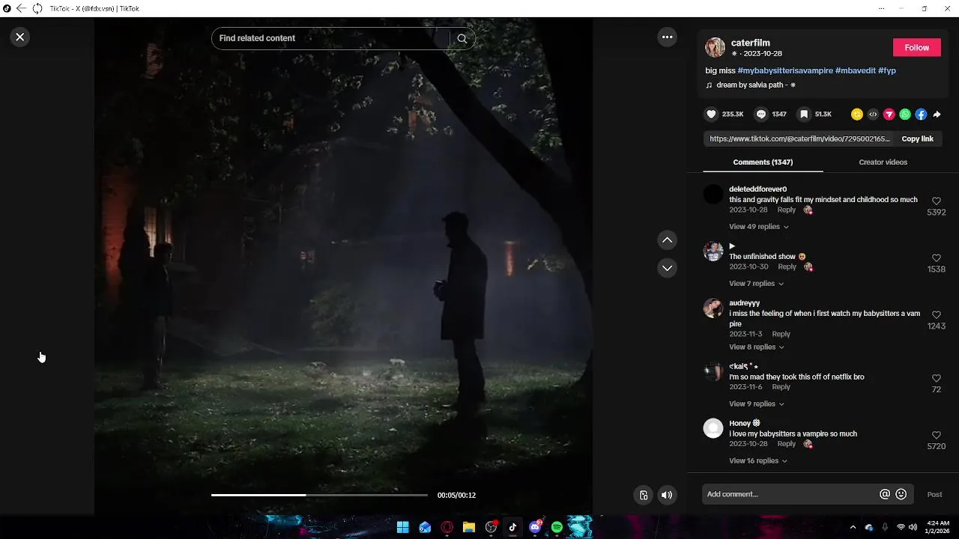Expand View 9 replies
Screen dimensions: 959x539
pyautogui.click(x=755, y=404)
